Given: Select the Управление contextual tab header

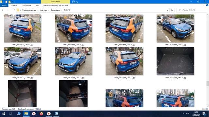Looking at the screenshot, I should pos(55,2).
